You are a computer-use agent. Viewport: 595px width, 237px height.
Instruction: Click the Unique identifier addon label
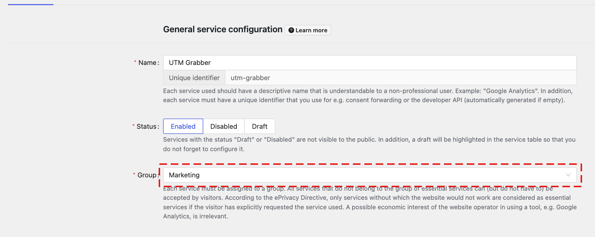194,78
